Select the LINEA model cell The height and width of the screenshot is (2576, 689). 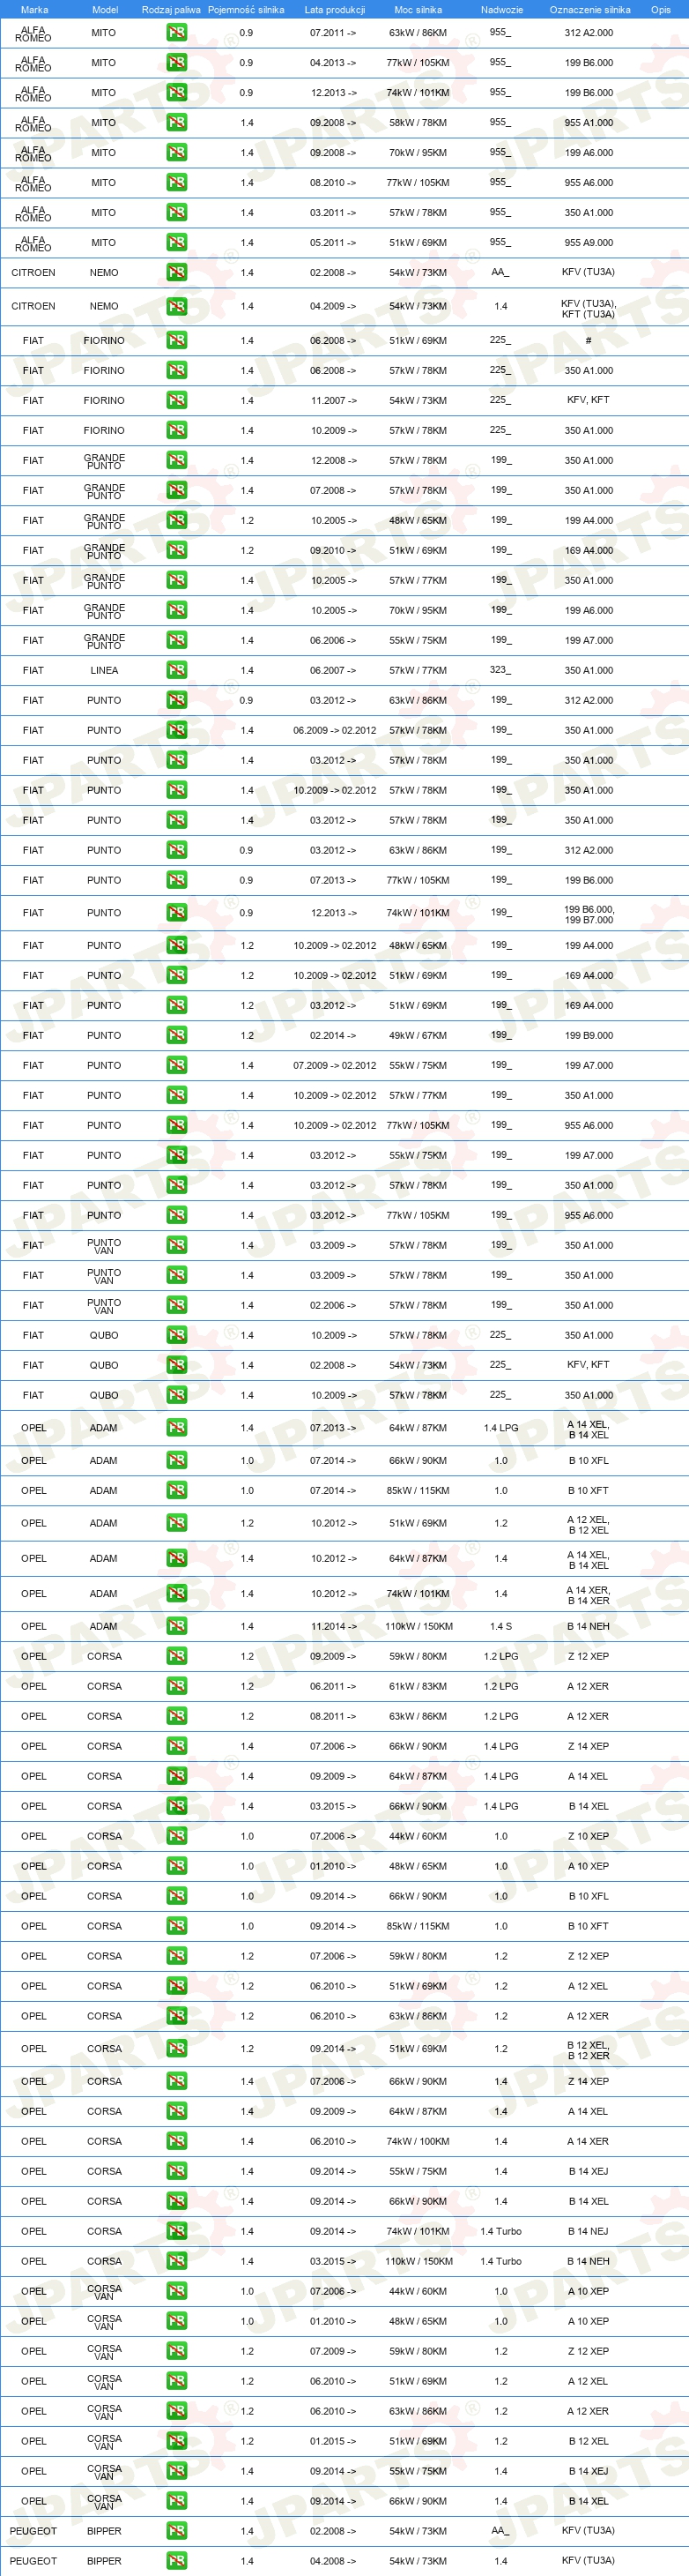(x=104, y=671)
